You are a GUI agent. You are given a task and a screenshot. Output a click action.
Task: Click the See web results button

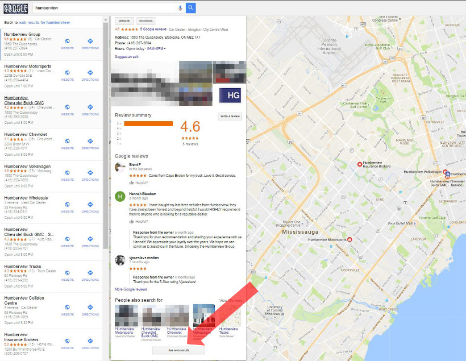(x=178, y=350)
